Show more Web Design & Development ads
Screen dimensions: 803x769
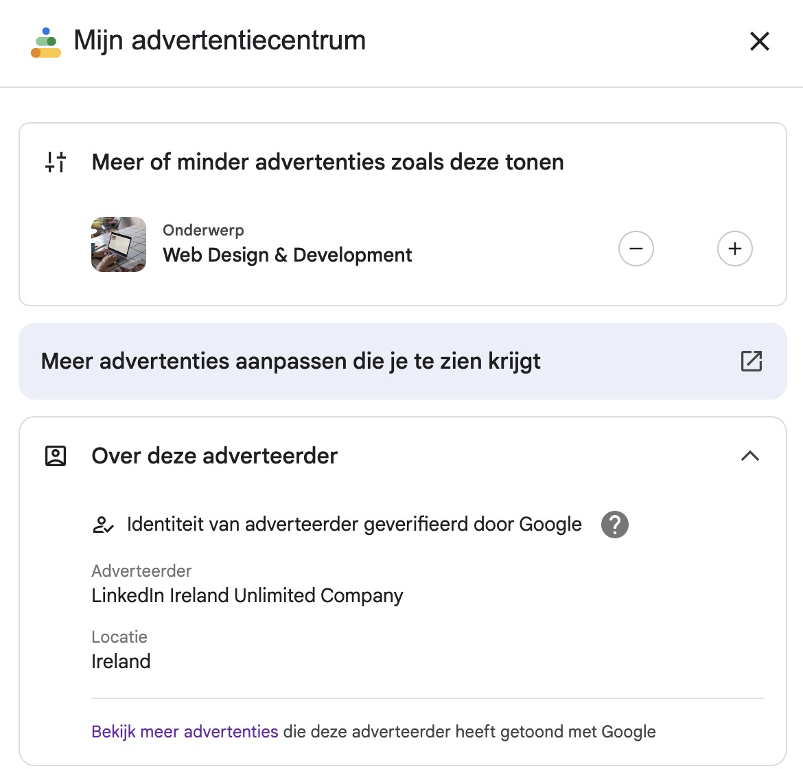coord(734,249)
